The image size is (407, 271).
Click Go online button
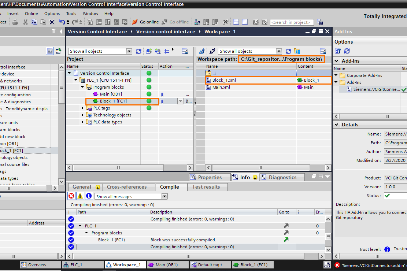point(145,22)
